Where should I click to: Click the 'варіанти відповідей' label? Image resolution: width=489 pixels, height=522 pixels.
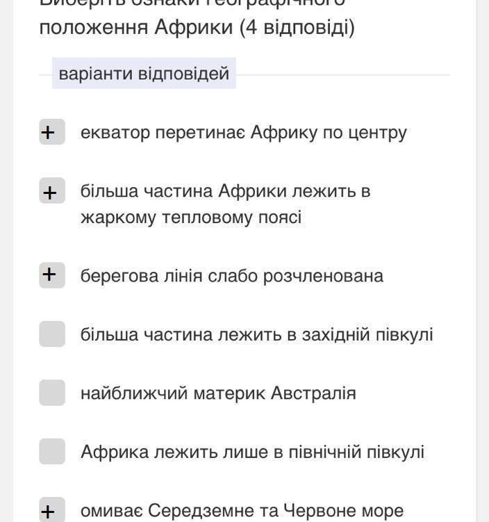(x=144, y=74)
